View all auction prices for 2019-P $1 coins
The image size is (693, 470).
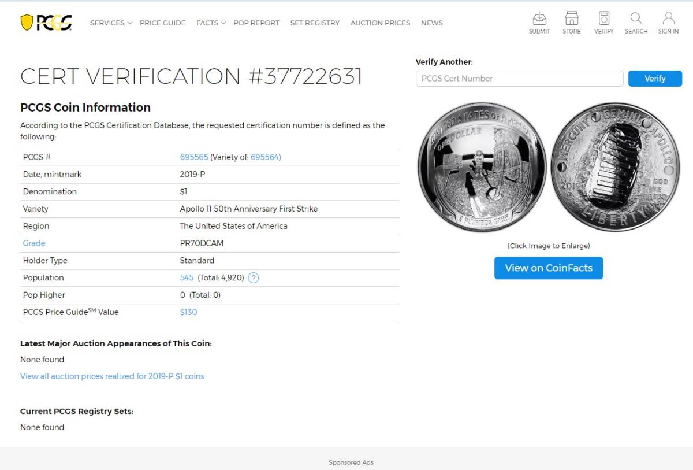point(112,376)
